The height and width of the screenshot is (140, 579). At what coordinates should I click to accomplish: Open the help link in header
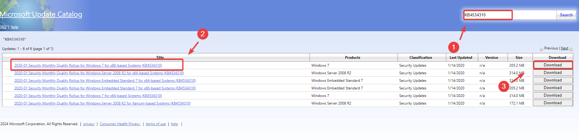click(x=15, y=27)
